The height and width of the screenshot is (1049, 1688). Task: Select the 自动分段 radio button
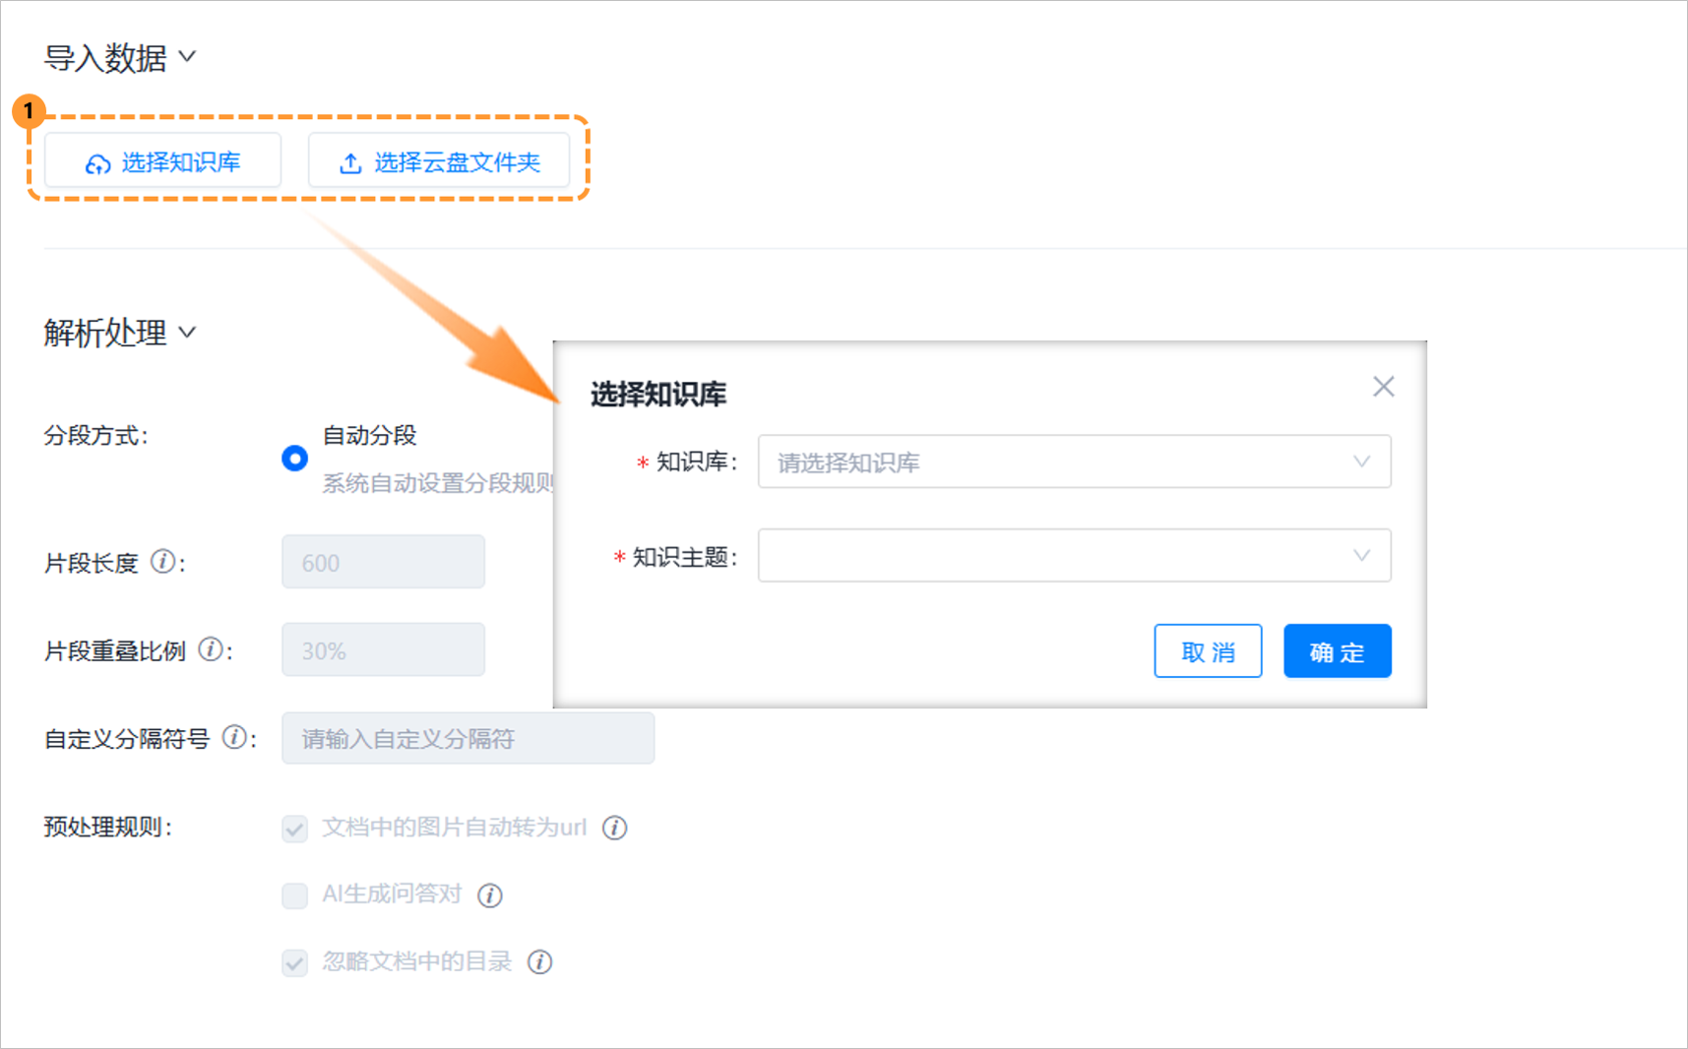(x=294, y=458)
